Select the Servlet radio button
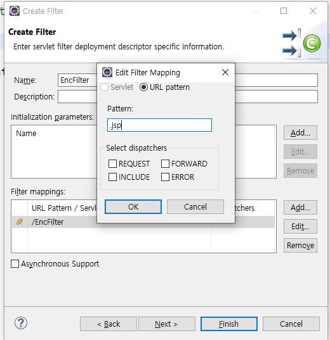 [105, 87]
